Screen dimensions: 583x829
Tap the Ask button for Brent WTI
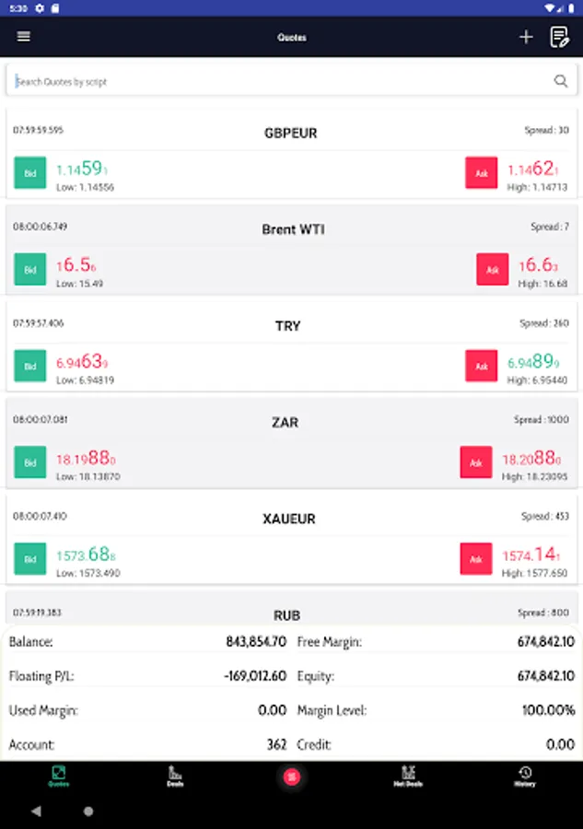point(493,269)
